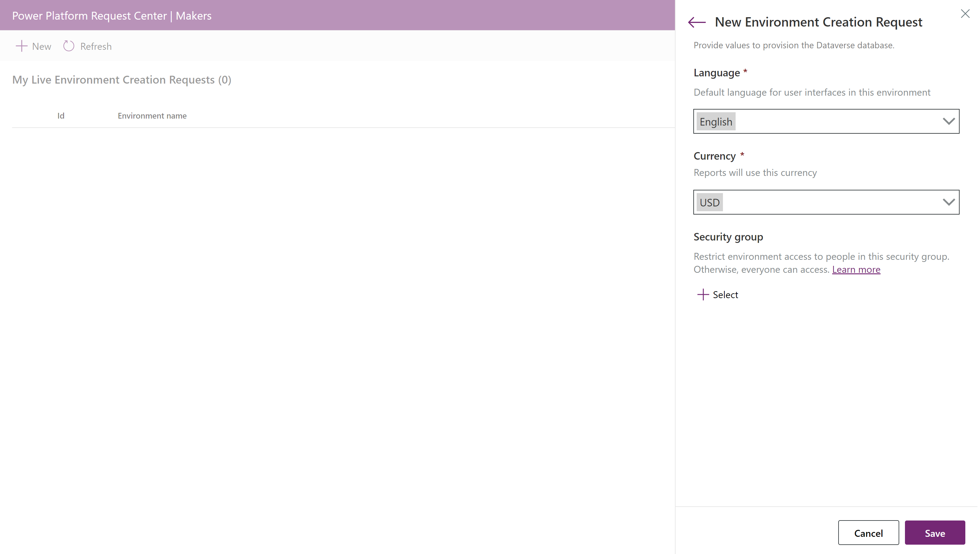978x554 pixels.
Task: Click the New button plus icon
Action: pos(21,46)
